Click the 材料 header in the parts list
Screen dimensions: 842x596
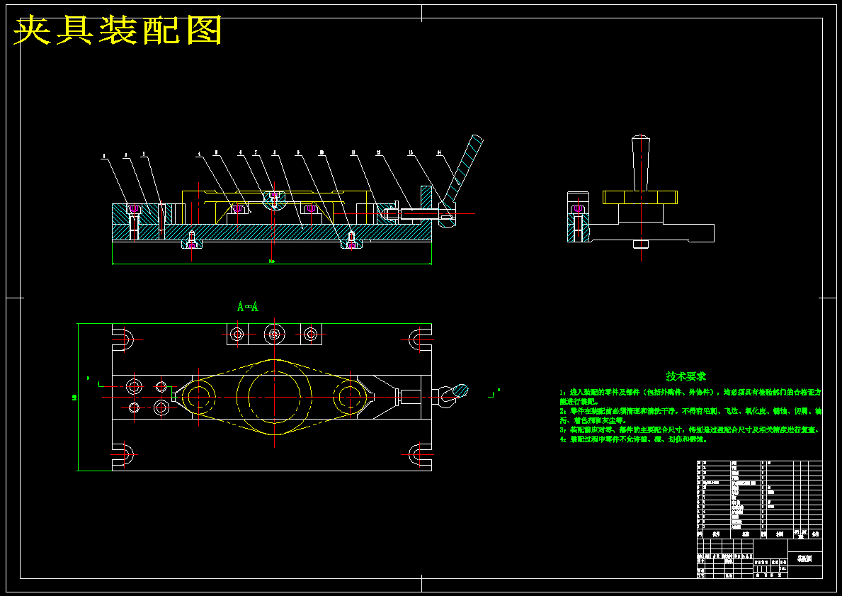[779, 535]
